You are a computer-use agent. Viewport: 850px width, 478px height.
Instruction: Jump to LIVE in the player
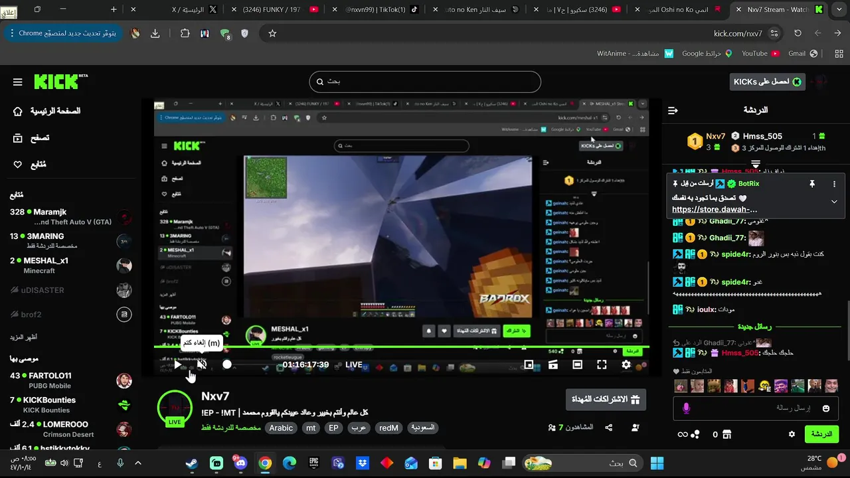click(354, 364)
